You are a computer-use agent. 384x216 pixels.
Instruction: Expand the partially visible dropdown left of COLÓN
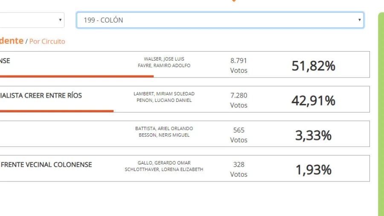pyautogui.click(x=32, y=20)
